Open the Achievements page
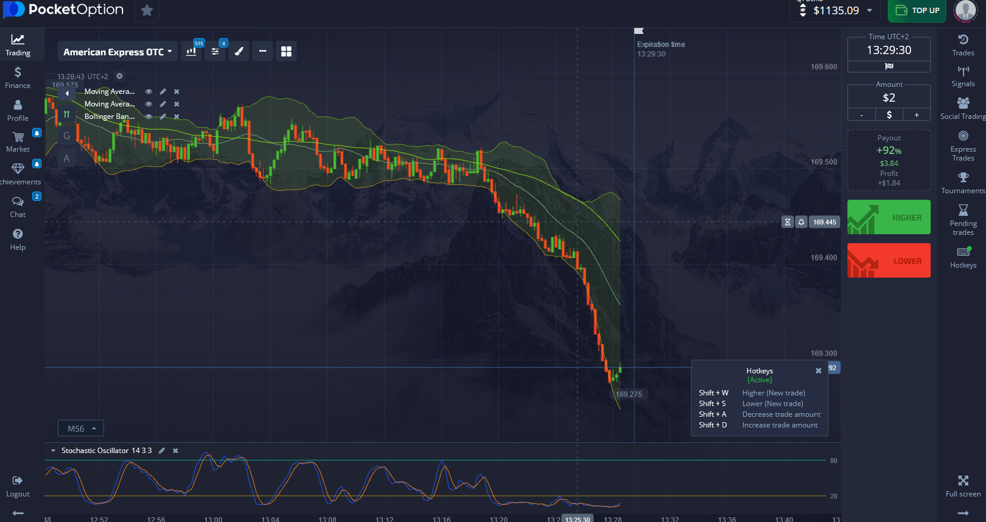This screenshot has height=522, width=986. click(18, 175)
